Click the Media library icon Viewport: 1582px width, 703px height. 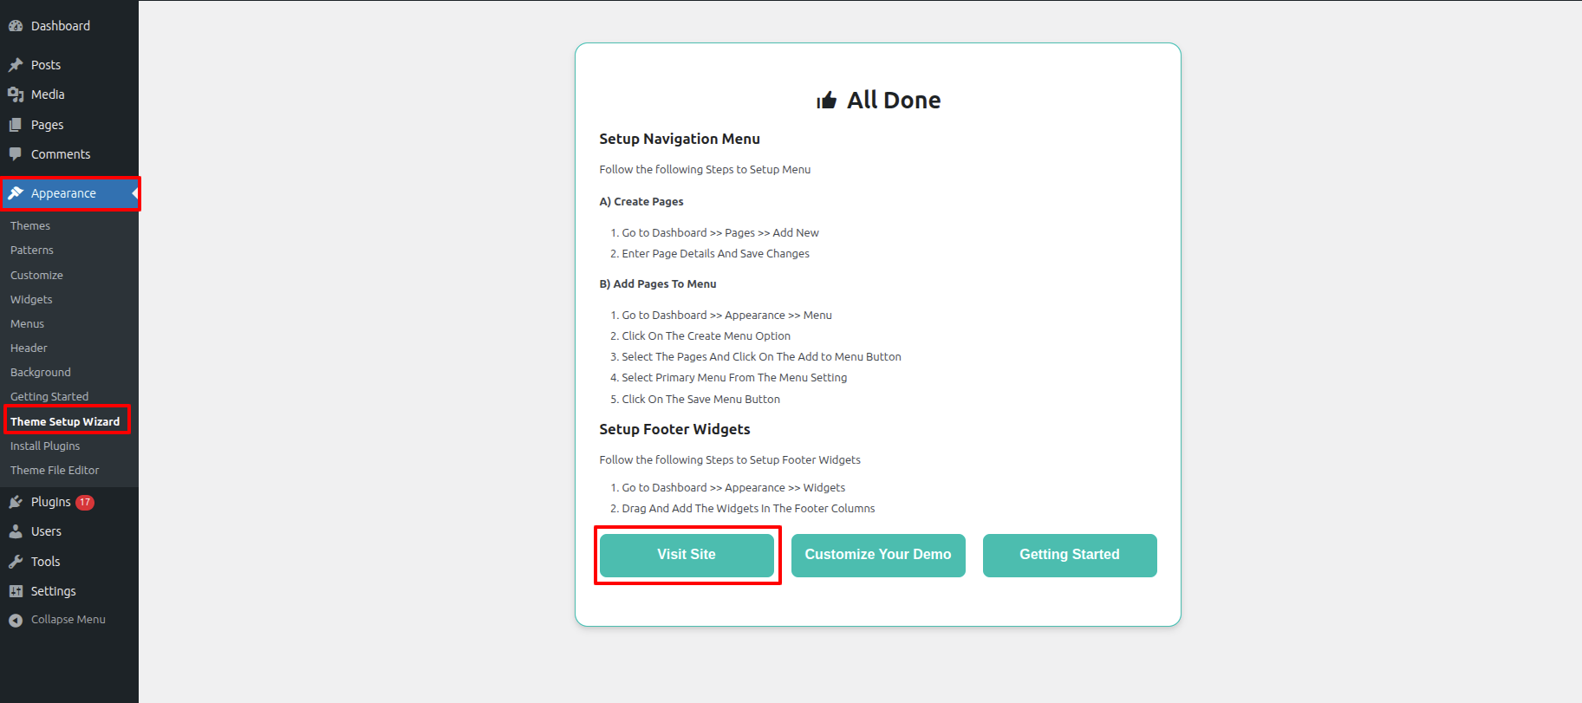pyautogui.click(x=16, y=94)
